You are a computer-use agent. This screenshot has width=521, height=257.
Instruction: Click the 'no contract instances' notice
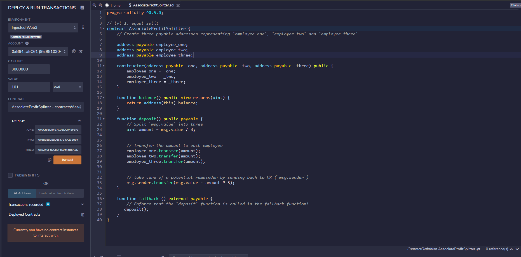pyautogui.click(x=46, y=233)
